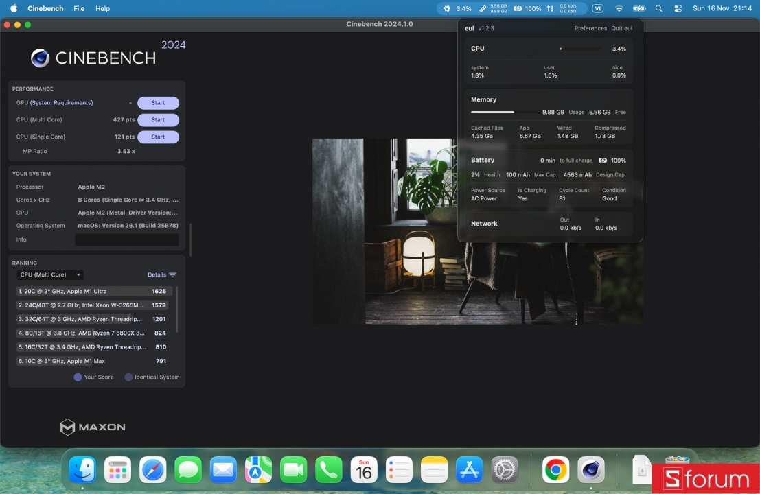Click the Info field under Your System

pyautogui.click(x=127, y=239)
